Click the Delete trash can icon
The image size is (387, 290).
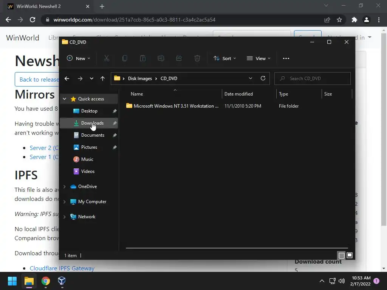[197, 59]
